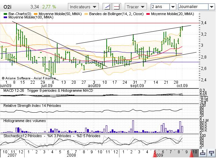Click 'Moyenne Mobile(20, MMA)' legend label
This screenshot has width=216, height=158.
click(x=173, y=14)
